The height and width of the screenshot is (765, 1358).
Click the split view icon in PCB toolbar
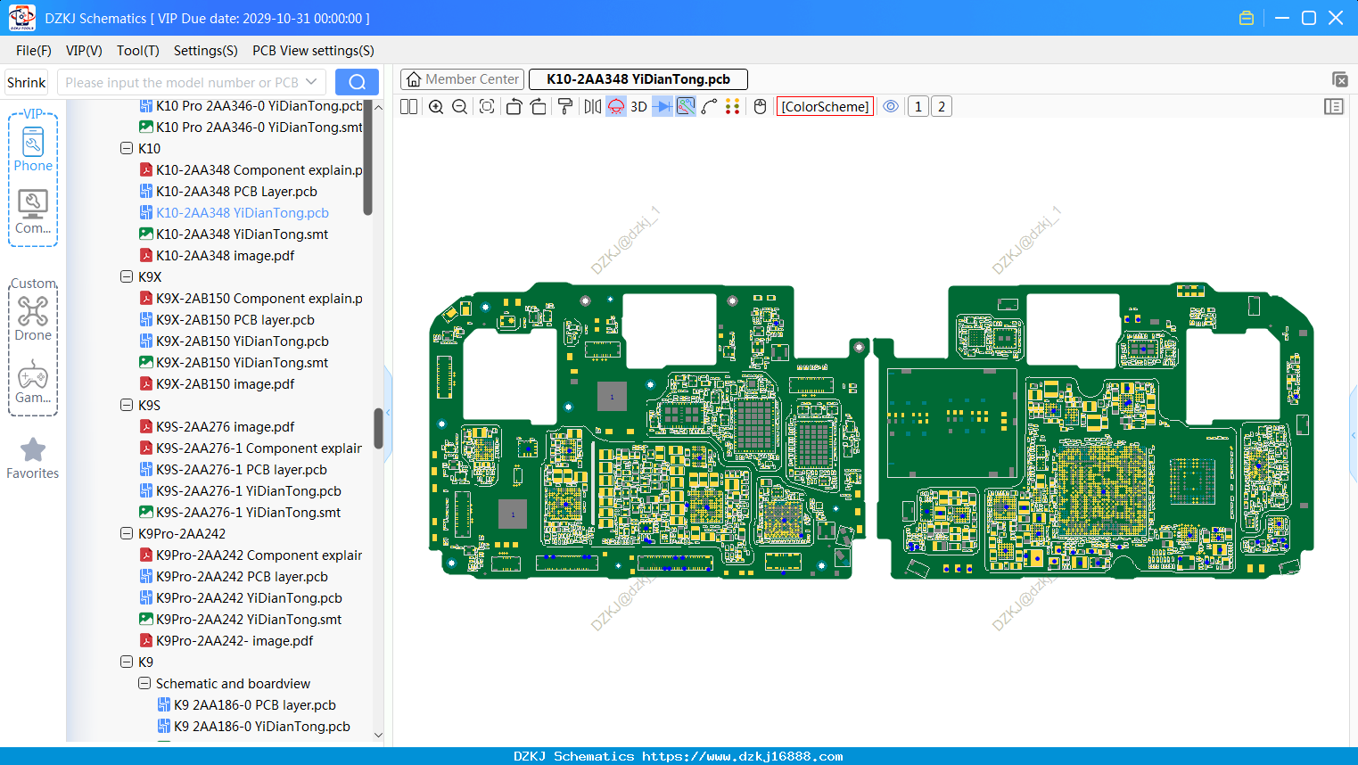point(408,106)
